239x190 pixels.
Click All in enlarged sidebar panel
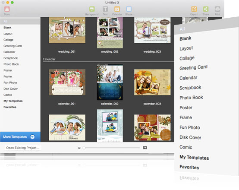pos(182,29)
